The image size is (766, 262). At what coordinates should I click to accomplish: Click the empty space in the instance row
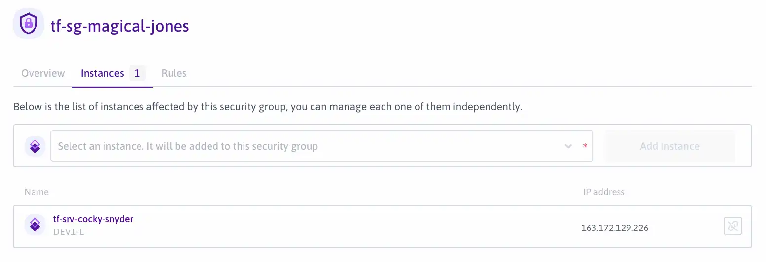(355, 227)
